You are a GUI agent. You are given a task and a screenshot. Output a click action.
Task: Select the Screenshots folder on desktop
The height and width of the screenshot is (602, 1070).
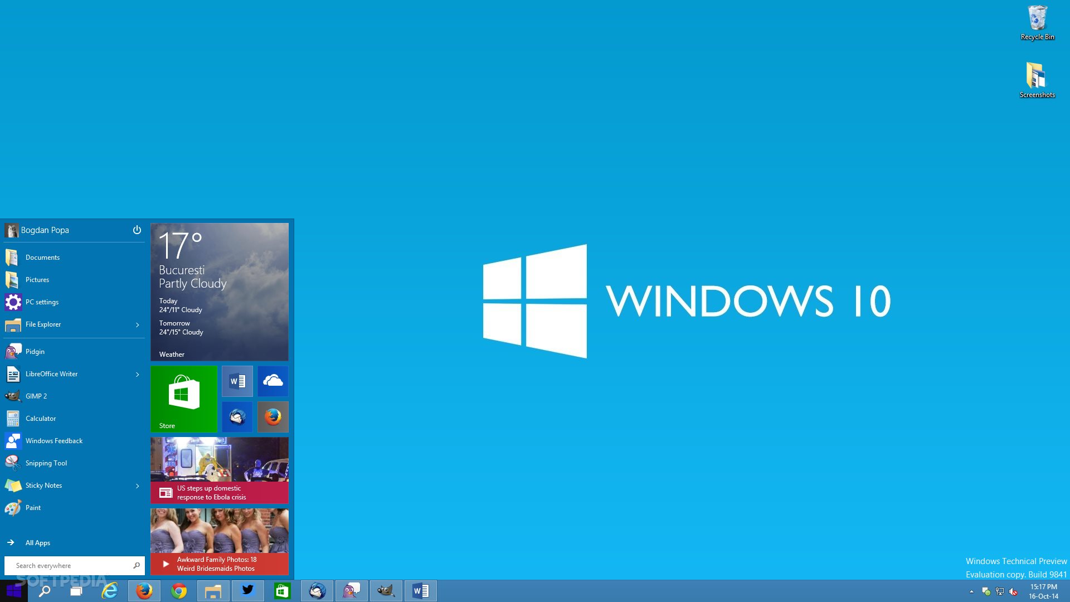(1037, 80)
